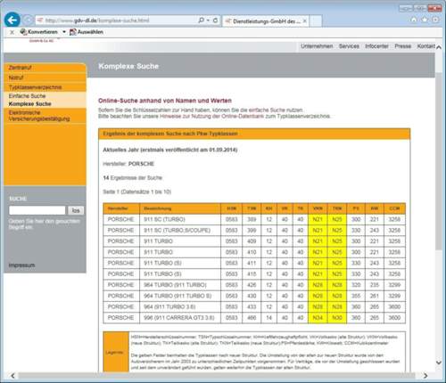Open a new blank browser tab

tap(316, 21)
